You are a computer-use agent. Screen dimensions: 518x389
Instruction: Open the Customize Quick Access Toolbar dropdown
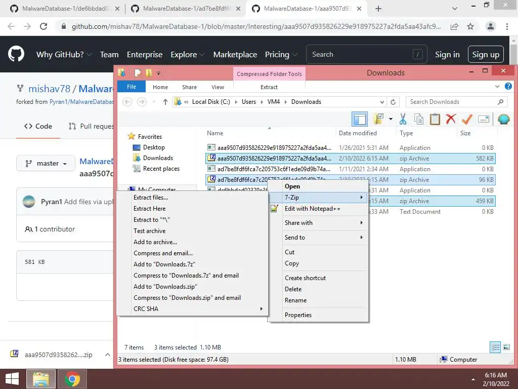[x=158, y=73]
